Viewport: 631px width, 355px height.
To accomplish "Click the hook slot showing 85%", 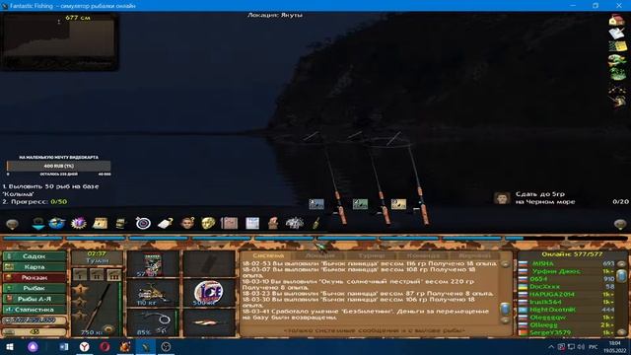I will (x=153, y=322).
